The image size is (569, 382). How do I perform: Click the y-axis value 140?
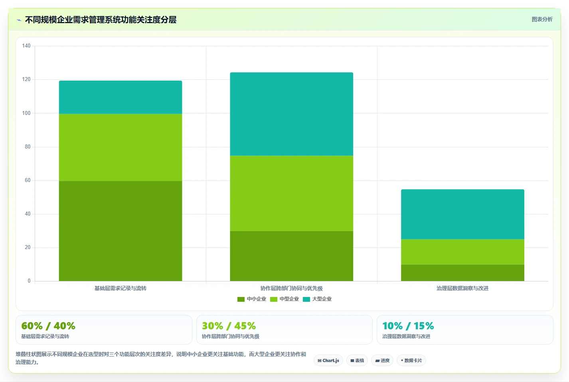(26, 46)
